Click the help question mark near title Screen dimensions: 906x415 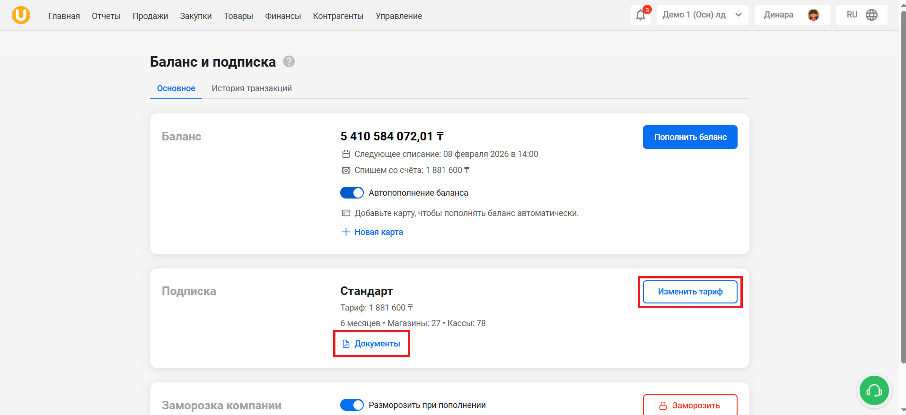point(289,61)
